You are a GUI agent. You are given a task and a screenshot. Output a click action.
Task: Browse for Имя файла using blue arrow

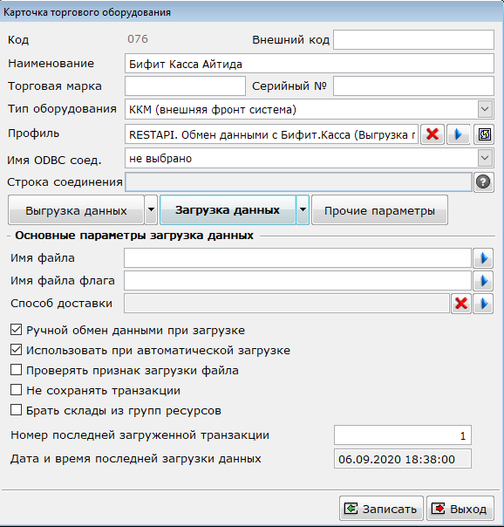pyautogui.click(x=483, y=258)
